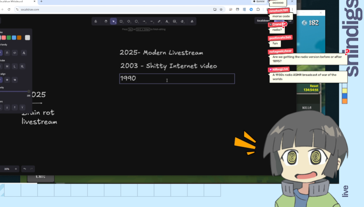The image size is (364, 207).
Task: Right-align the text
Action: pos(15,80)
